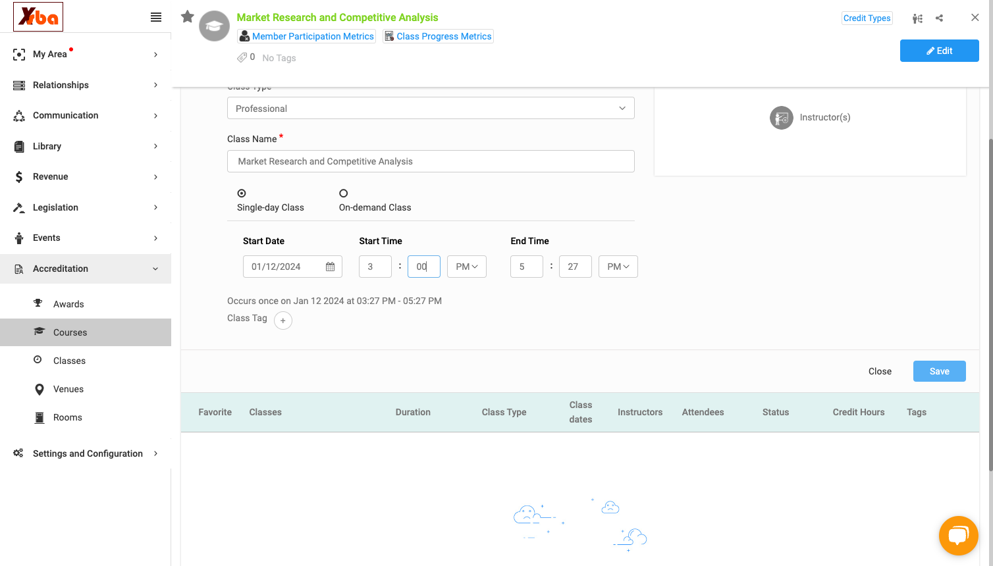Expand the My Area menu
The height and width of the screenshot is (566, 993).
coord(86,55)
